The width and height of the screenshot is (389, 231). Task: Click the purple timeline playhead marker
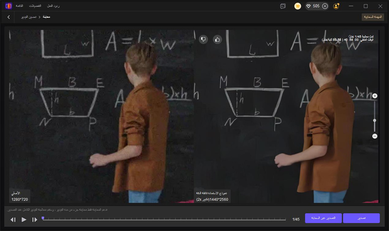[43, 218]
